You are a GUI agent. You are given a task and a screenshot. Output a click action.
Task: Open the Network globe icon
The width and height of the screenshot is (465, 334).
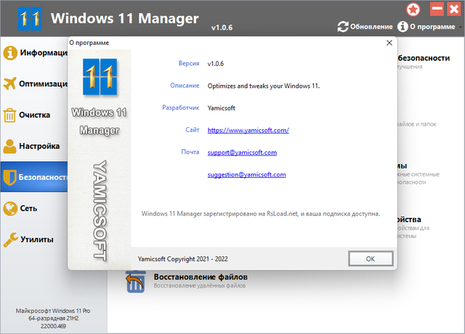tap(10, 208)
